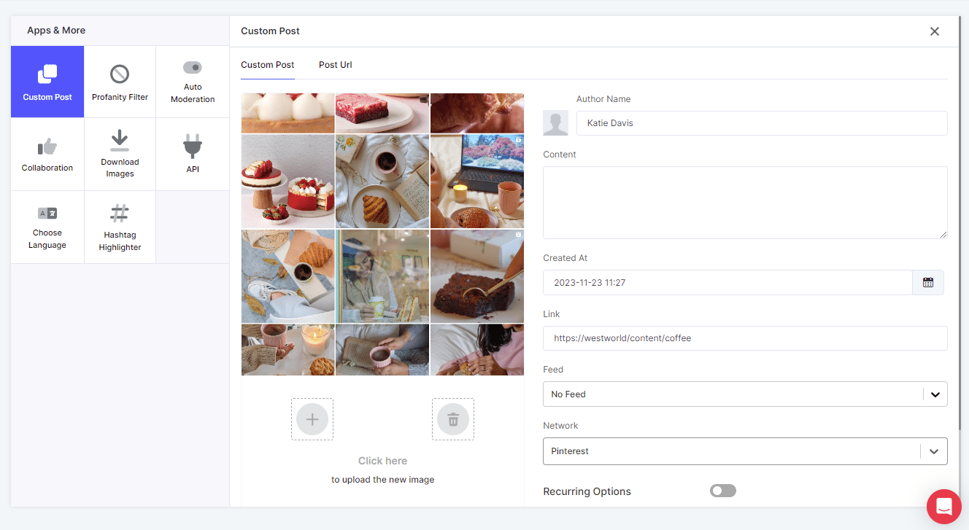Switch to the Post Url tab
The height and width of the screenshot is (530, 969).
point(335,65)
